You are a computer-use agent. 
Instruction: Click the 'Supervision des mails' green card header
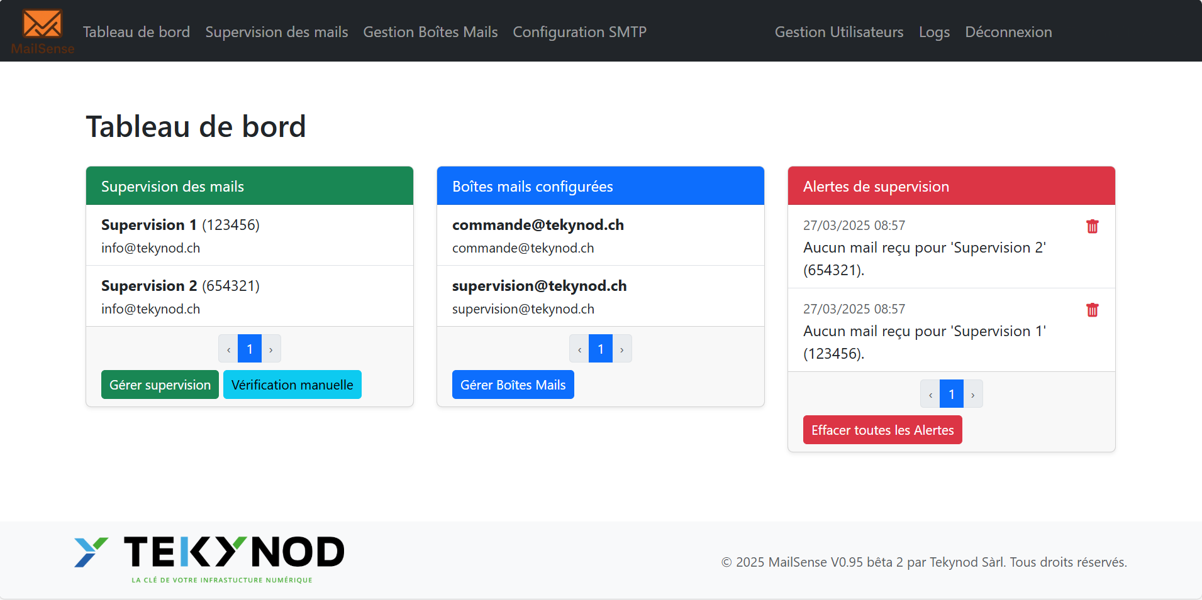pos(250,186)
